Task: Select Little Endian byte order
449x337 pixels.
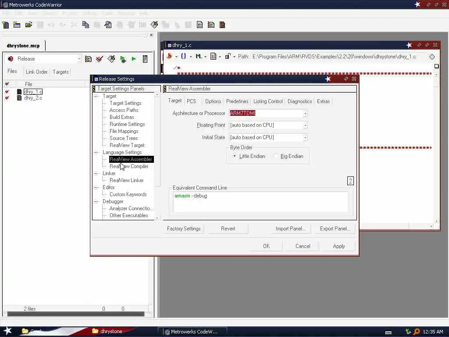Action: [x=249, y=156]
